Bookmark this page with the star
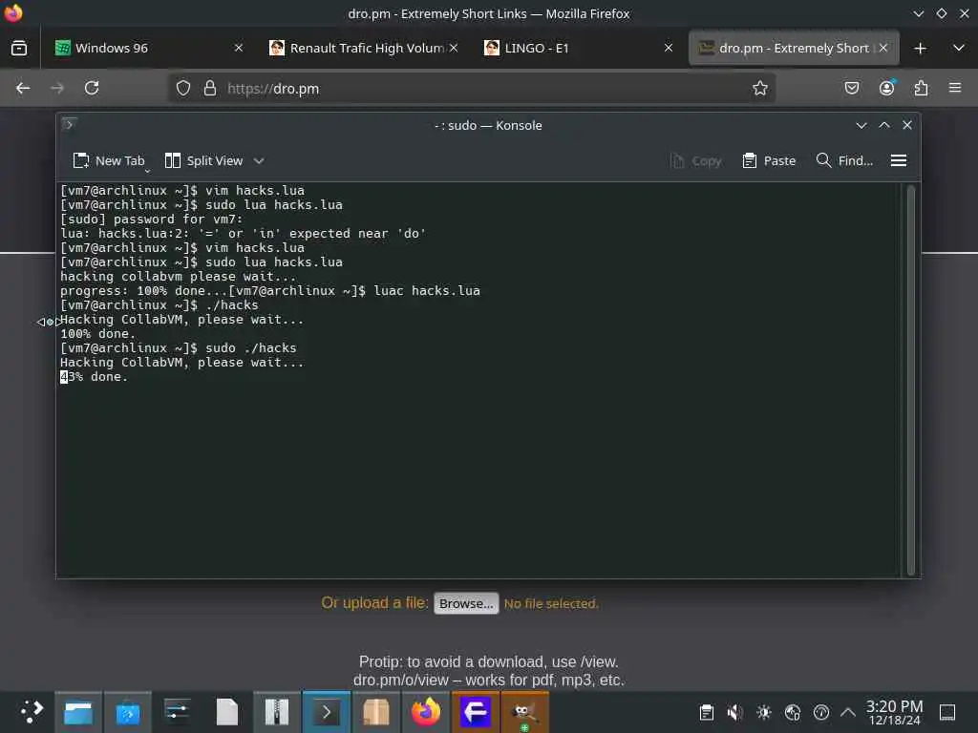This screenshot has width=978, height=733. 759,89
